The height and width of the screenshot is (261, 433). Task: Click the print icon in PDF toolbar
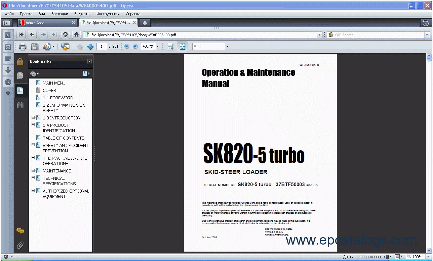click(x=23, y=47)
